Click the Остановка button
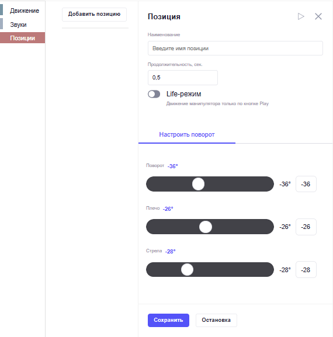This screenshot has height=337, width=333. (x=216, y=320)
